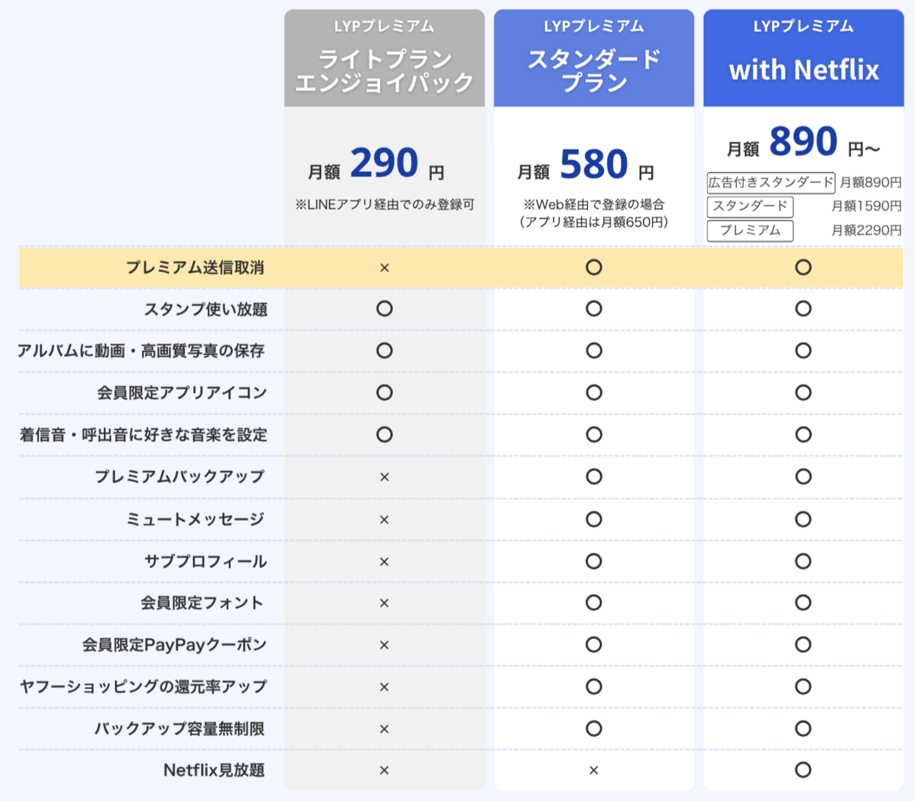Click the 広告付きスタンダード label box
Image resolution: width=915 pixels, height=801 pixels.
pyautogui.click(x=771, y=183)
